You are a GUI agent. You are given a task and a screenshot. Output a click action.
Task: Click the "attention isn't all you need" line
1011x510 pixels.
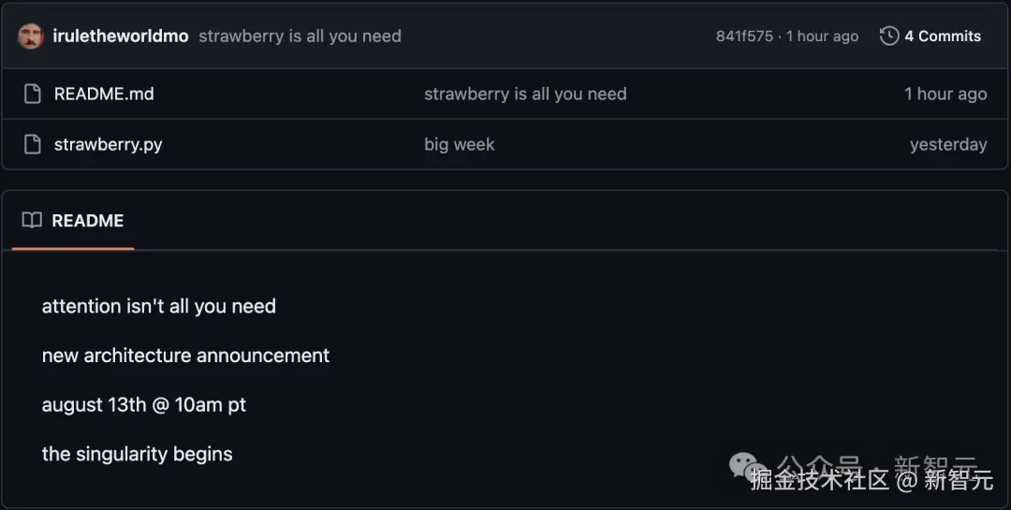[x=159, y=306]
